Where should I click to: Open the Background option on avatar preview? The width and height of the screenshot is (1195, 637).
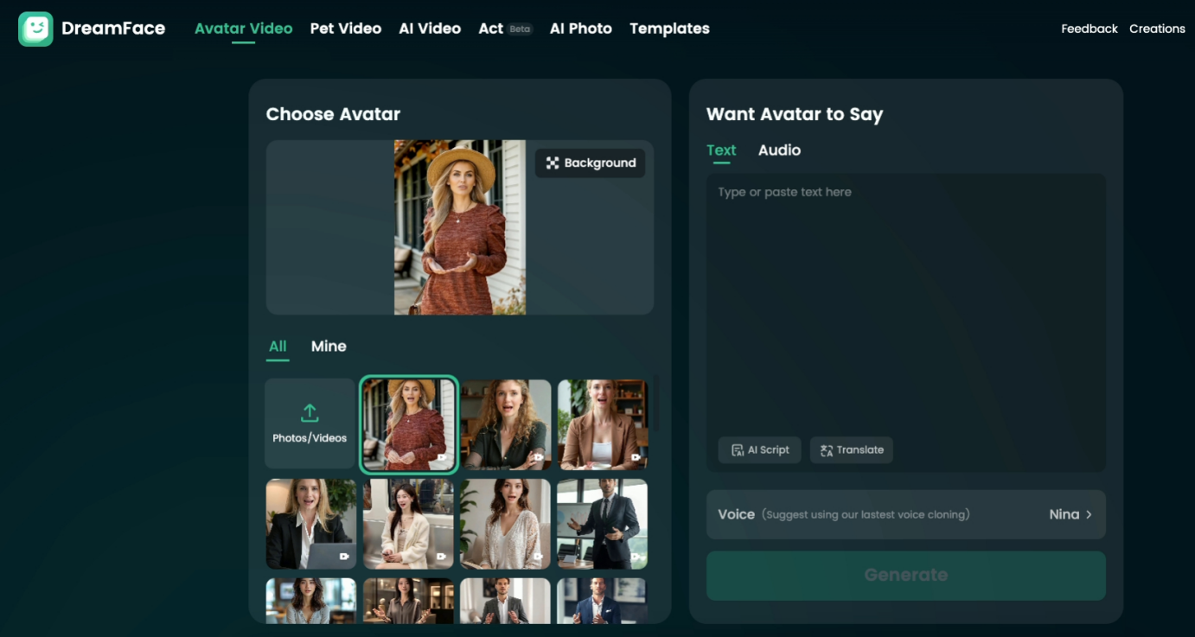point(591,163)
